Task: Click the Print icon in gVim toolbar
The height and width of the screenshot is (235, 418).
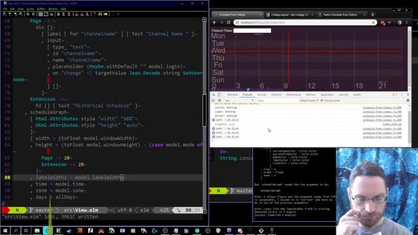Action: 20,14
